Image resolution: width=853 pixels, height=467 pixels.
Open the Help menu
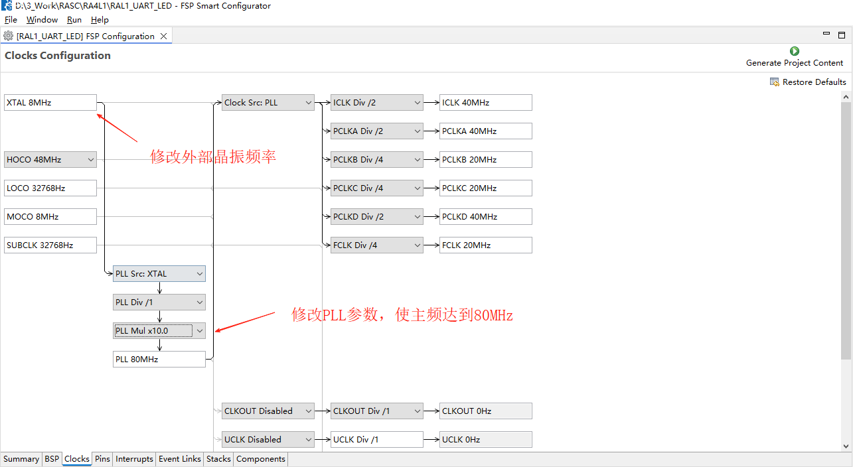[100, 20]
